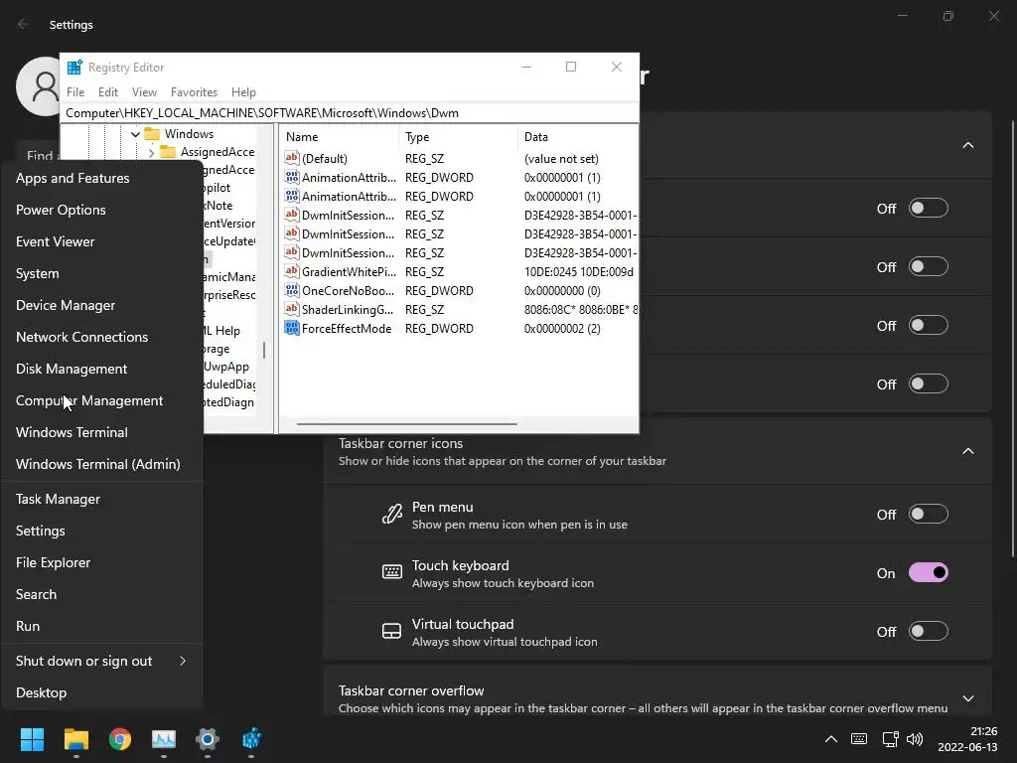This screenshot has width=1017, height=763.
Task: Click the Touch keyboard setting icon
Action: pos(391,572)
